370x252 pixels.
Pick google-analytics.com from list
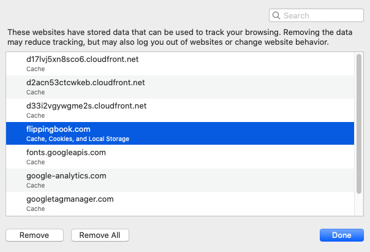180,180
